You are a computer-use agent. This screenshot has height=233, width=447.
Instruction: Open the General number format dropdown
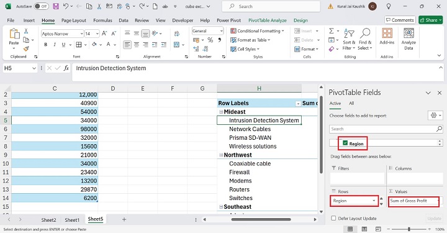(221, 31)
